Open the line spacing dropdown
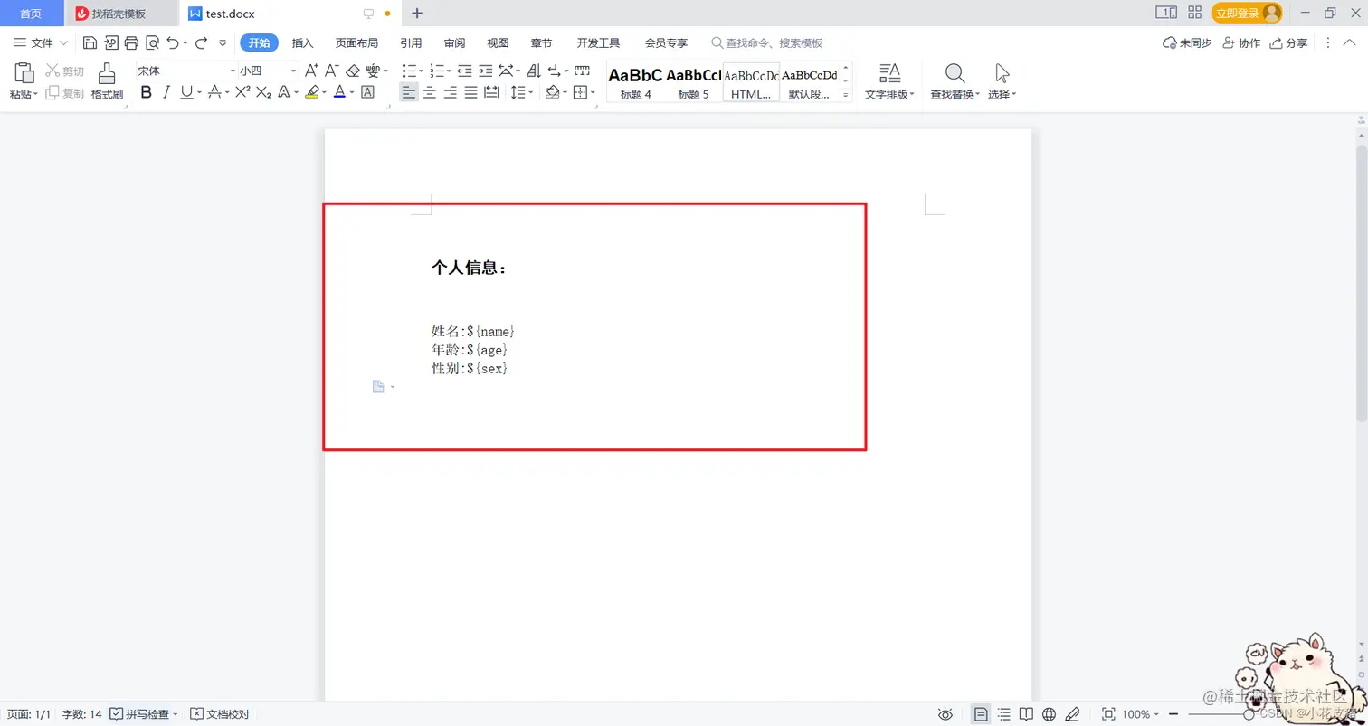 tap(530, 92)
